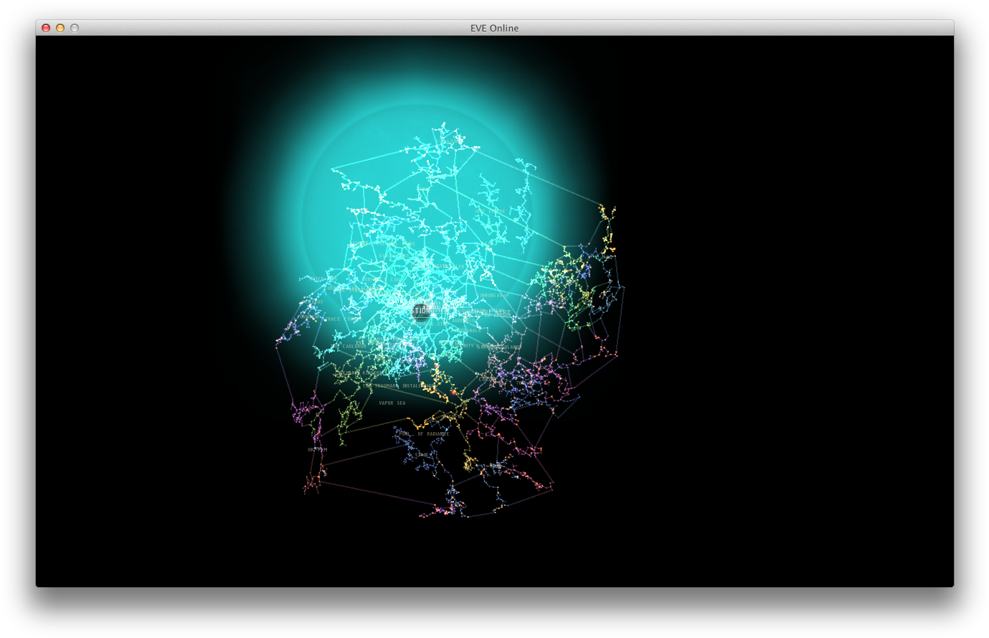989x638 pixels.
Task: Select the Fountain region label
Action: click(307, 316)
